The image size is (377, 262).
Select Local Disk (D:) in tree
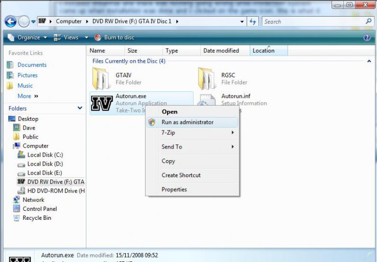[x=45, y=164]
